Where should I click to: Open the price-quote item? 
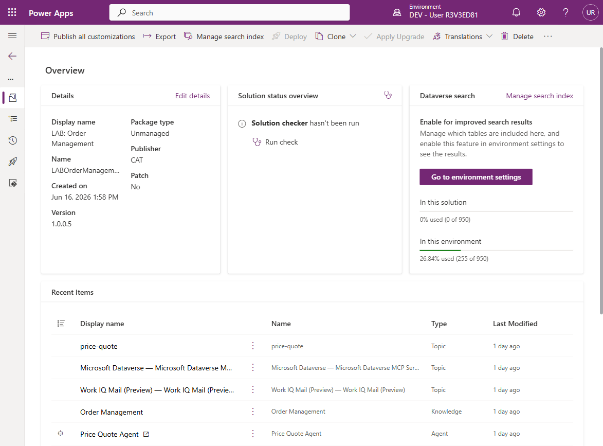pos(99,346)
